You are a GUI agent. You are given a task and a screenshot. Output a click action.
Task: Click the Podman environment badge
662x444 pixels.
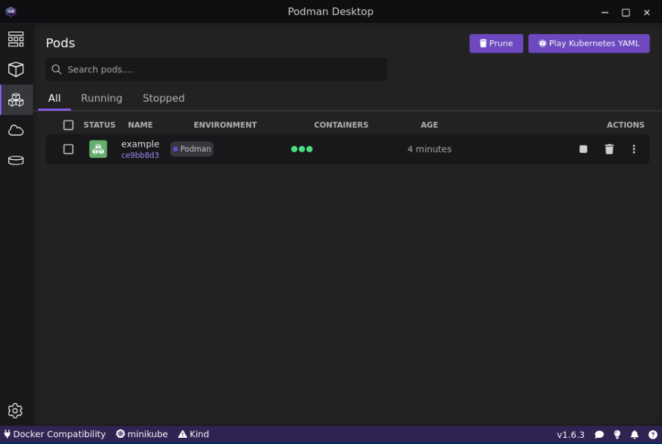pyautogui.click(x=191, y=149)
